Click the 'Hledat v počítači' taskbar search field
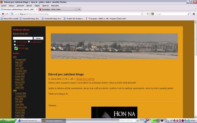Screen dimensions: 197x123 [127, 121]
